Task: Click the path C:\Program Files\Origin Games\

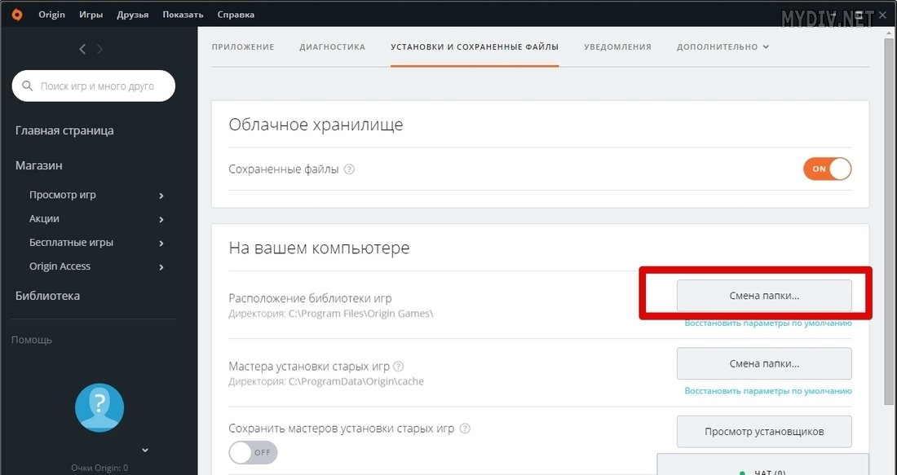Action: tap(361, 314)
